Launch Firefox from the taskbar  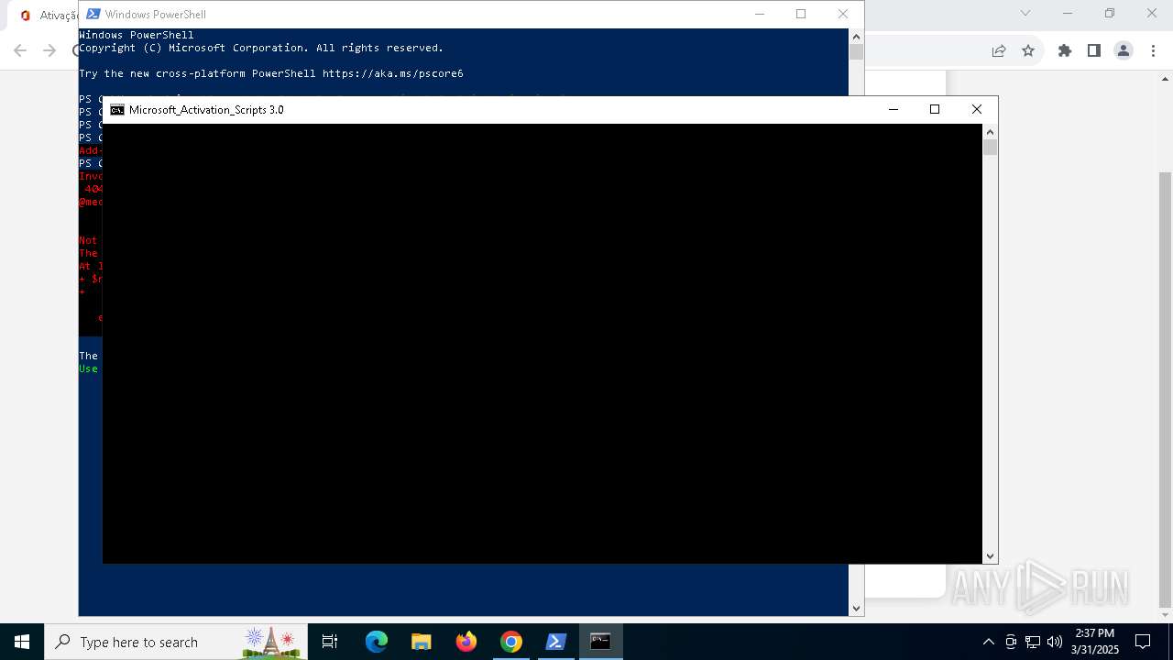pyautogui.click(x=466, y=642)
